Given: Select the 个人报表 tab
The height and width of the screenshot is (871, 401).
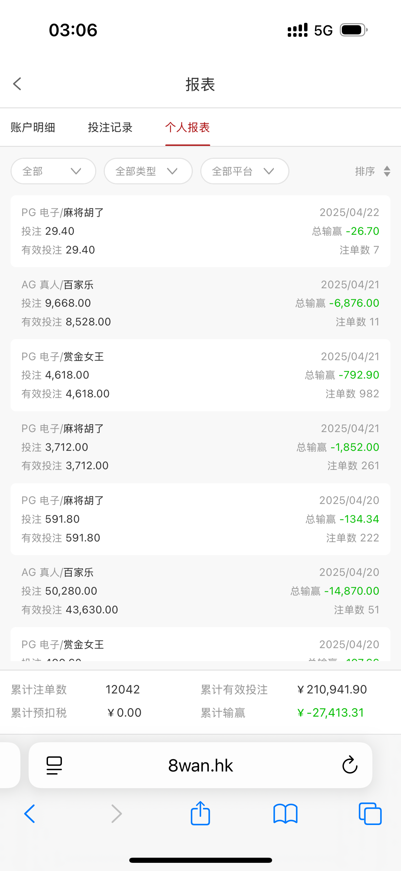Looking at the screenshot, I should point(187,127).
